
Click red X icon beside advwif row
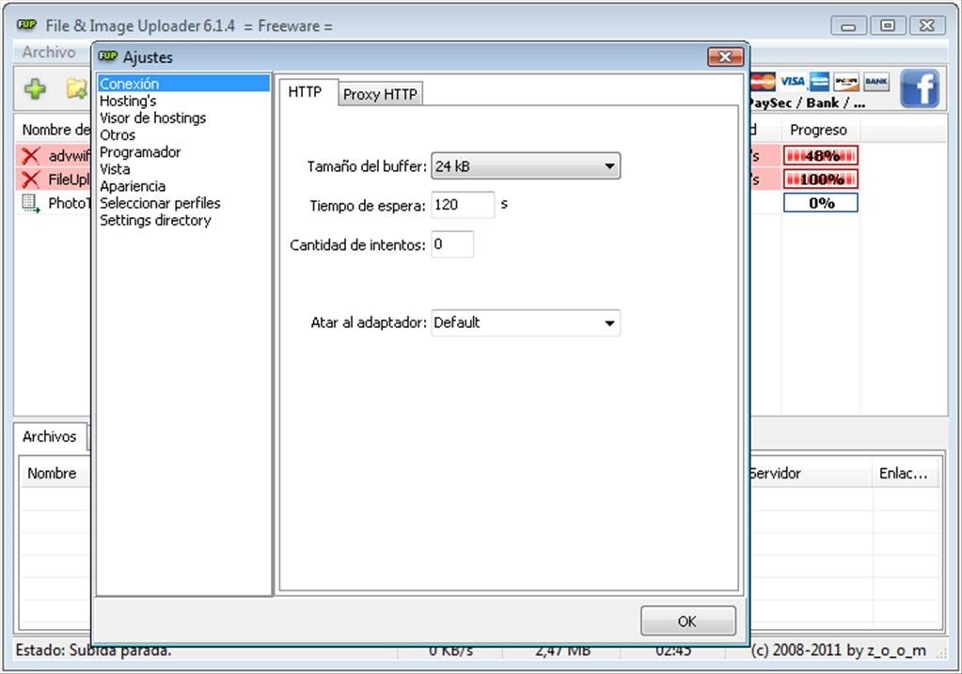pos(30,156)
